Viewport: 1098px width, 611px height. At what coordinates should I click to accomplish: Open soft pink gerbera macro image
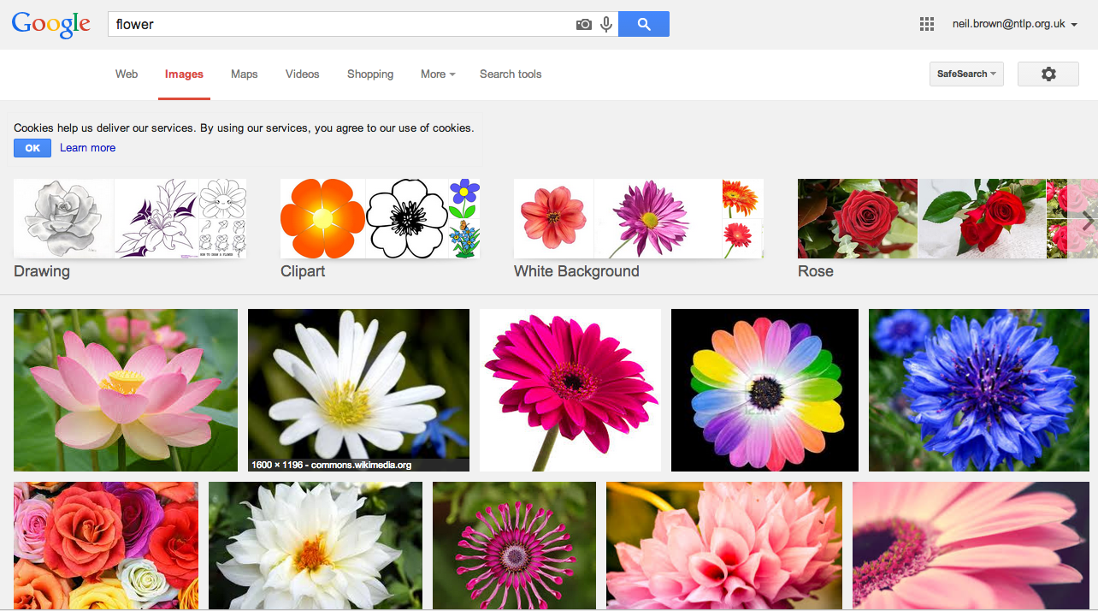pyautogui.click(x=971, y=546)
